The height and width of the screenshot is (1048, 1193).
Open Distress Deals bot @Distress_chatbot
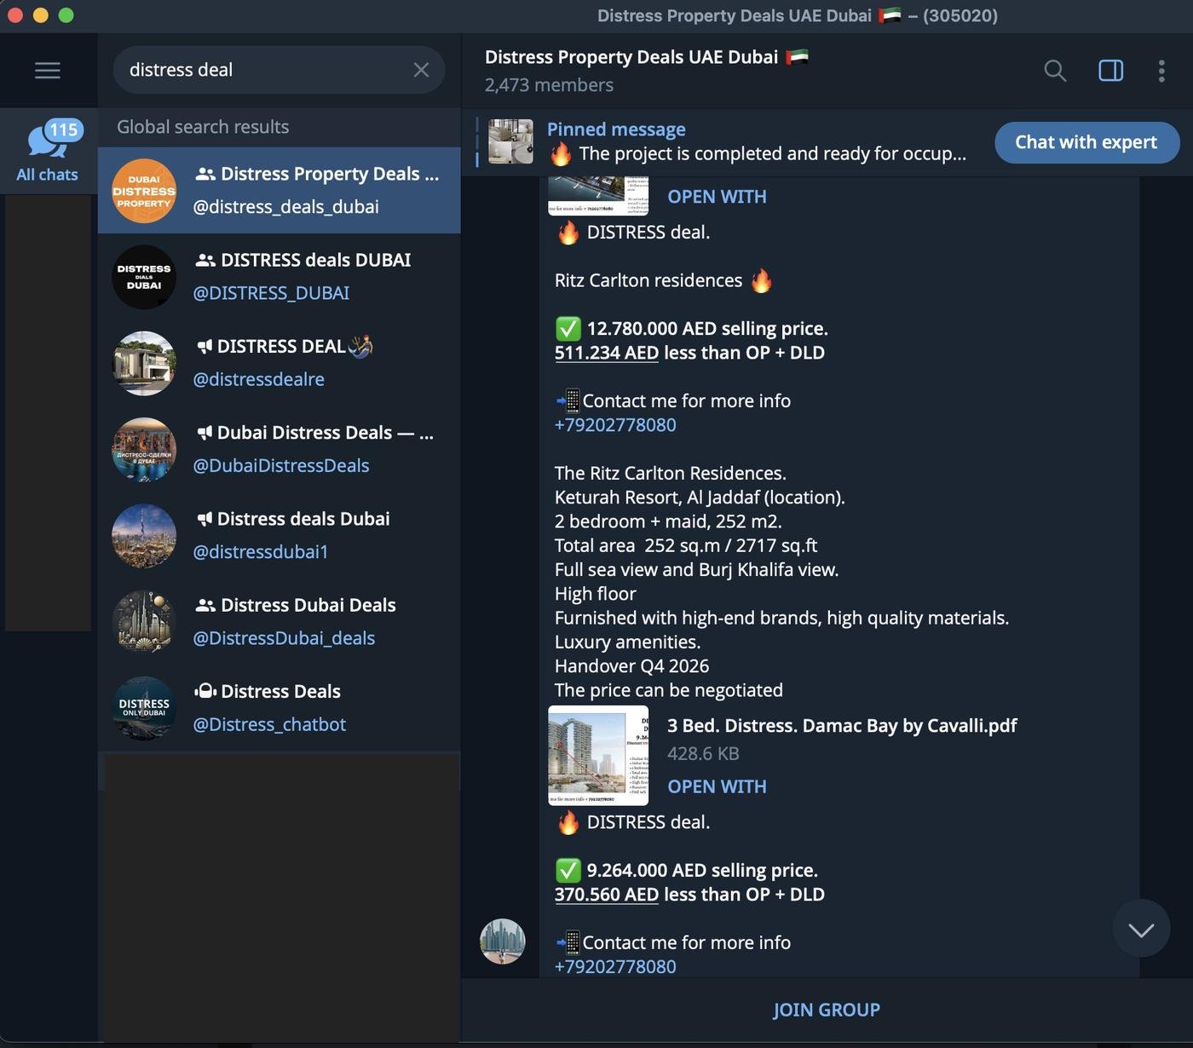[280, 707]
